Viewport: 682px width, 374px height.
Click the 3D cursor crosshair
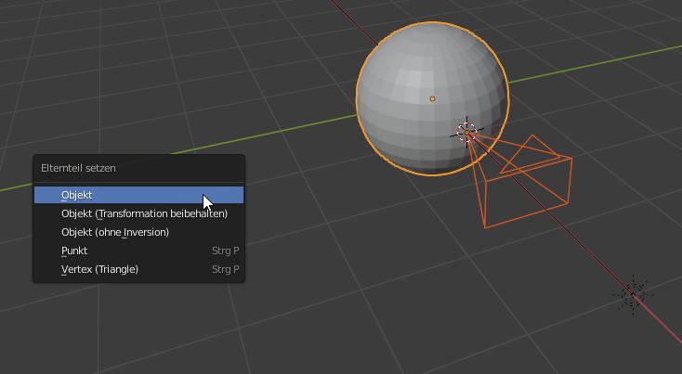467,133
